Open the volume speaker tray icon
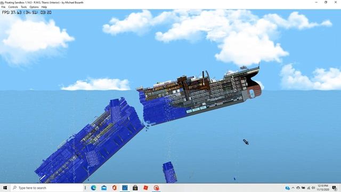Viewport: 341px width, 192px height. [313, 188]
